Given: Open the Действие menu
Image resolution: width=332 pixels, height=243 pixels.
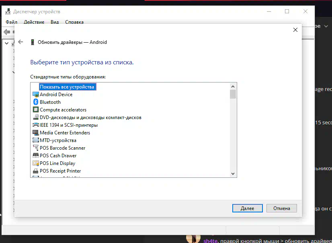Looking at the screenshot, I should tap(34, 22).
